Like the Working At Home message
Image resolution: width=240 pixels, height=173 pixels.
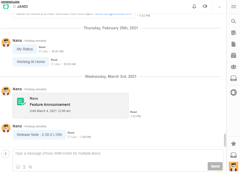[x=55, y=64]
